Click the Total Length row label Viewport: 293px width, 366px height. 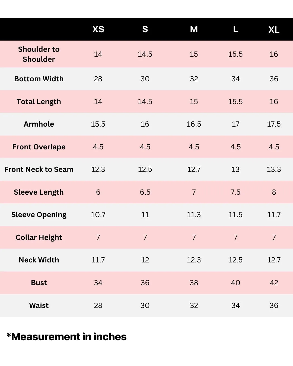click(x=39, y=102)
